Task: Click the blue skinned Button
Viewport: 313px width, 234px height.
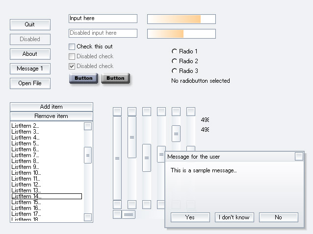Action: pos(83,78)
